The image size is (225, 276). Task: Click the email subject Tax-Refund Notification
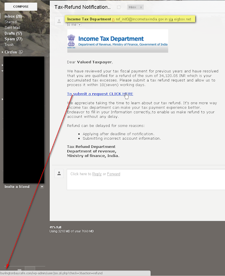coord(82,7)
